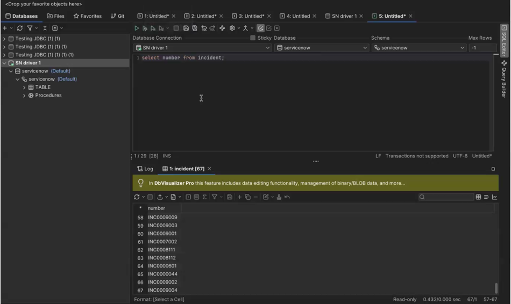The height and width of the screenshot is (304, 511).
Task: Click the result grid filter funnel icon
Action: [215, 197]
